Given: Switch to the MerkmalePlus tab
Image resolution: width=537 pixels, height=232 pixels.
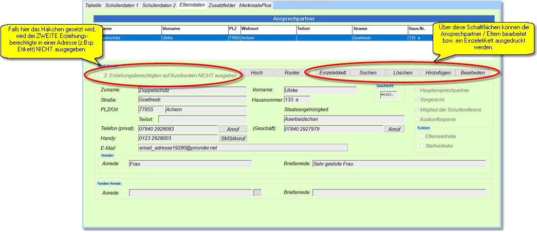Looking at the screenshot, I should pyautogui.click(x=255, y=5).
